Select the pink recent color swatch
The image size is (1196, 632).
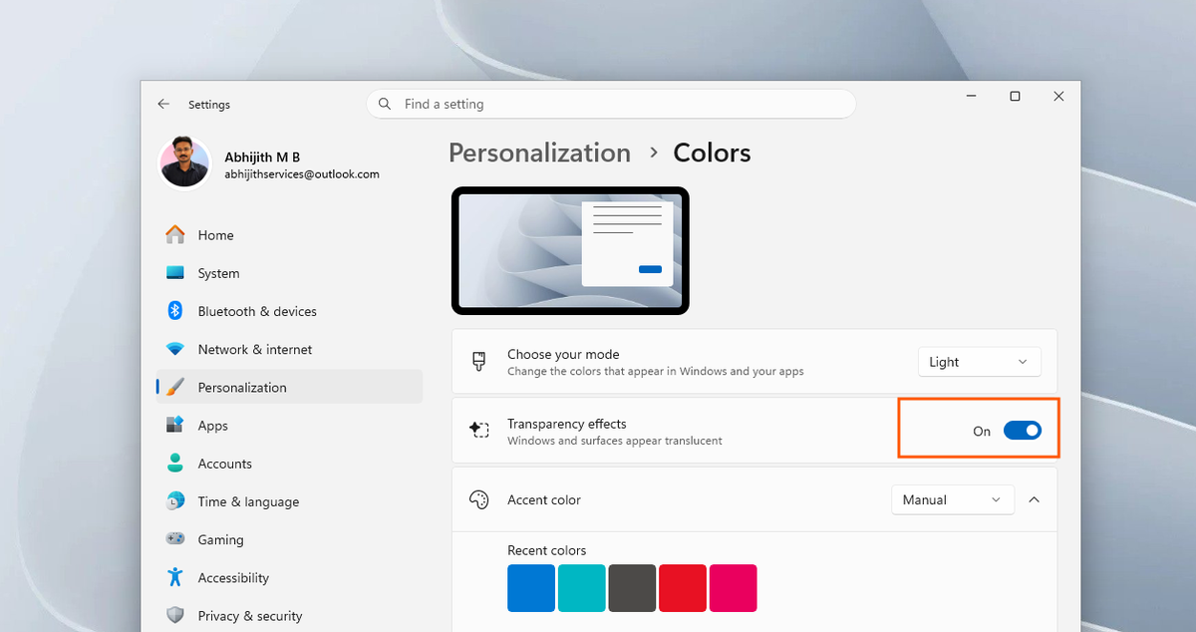coord(734,588)
